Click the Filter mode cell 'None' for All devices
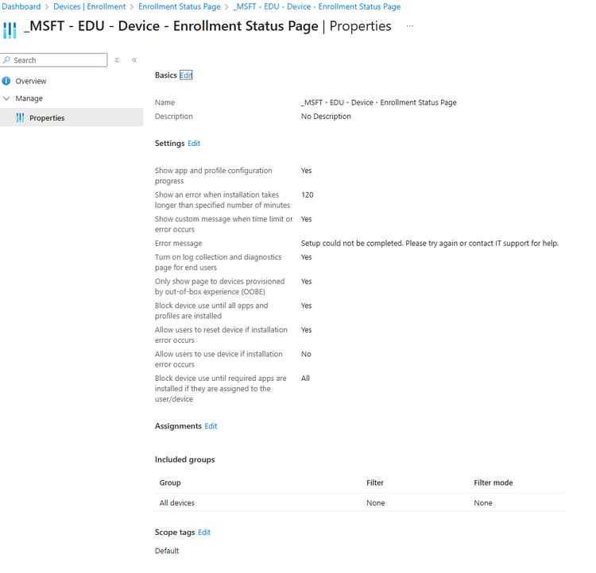 click(483, 502)
